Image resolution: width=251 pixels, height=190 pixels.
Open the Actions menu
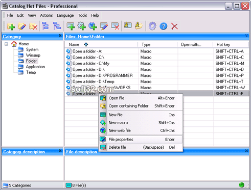tap(47, 15)
